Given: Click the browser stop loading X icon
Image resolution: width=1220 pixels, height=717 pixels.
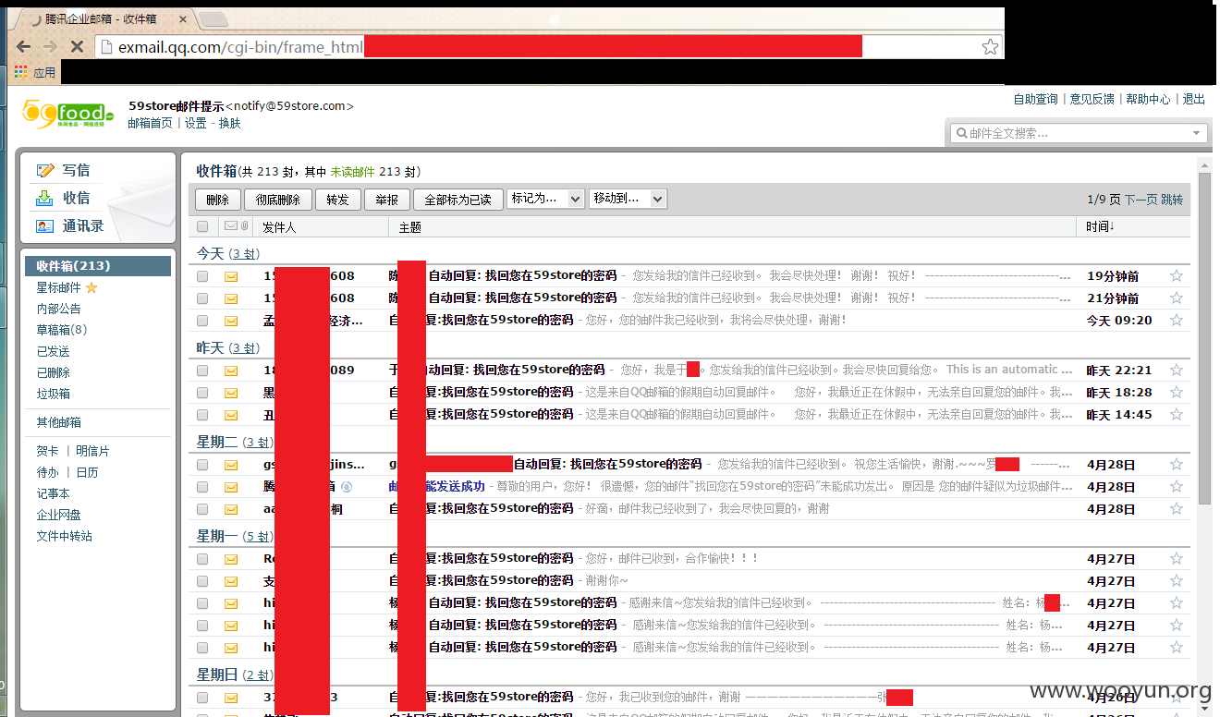Looking at the screenshot, I should point(77,45).
